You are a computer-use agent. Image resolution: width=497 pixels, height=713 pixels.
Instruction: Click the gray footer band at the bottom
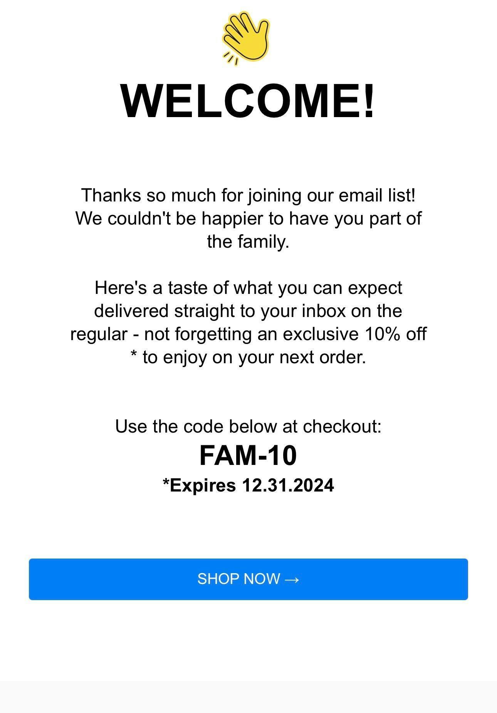248,696
